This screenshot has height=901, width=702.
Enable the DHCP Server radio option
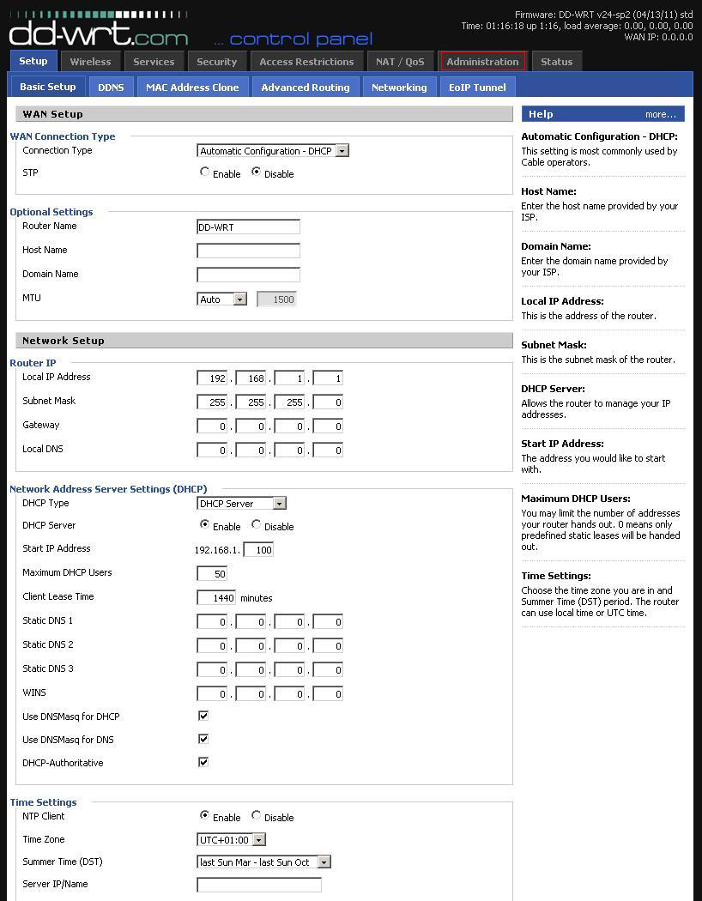click(204, 524)
